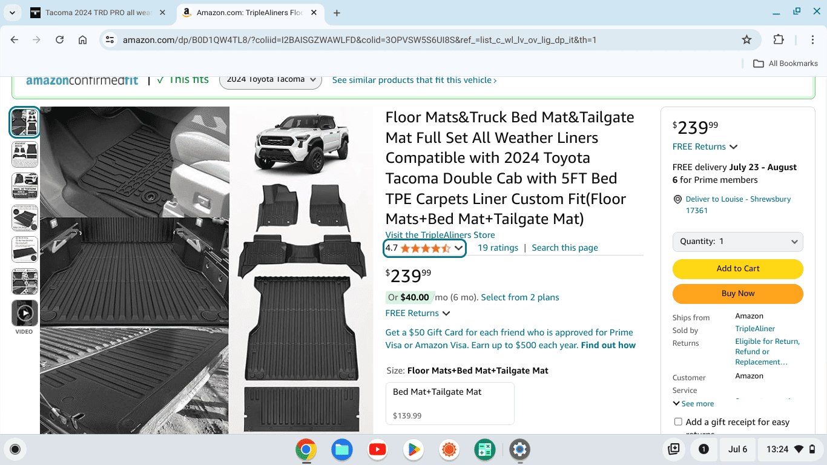
Task: Open the Files app from the shelf
Action: 341,449
